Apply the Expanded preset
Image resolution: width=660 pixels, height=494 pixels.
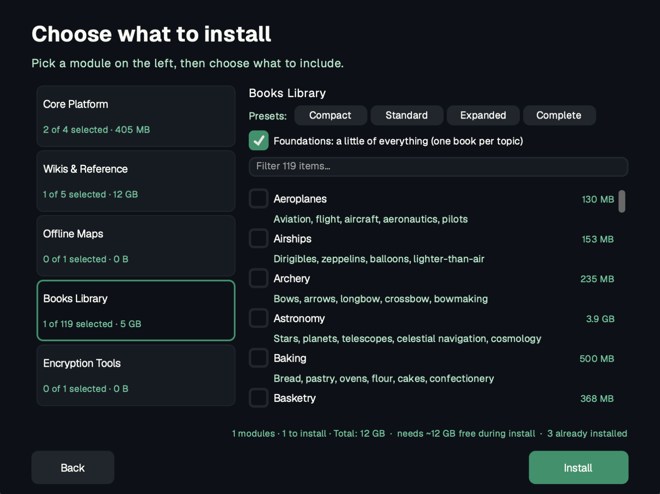[483, 115]
